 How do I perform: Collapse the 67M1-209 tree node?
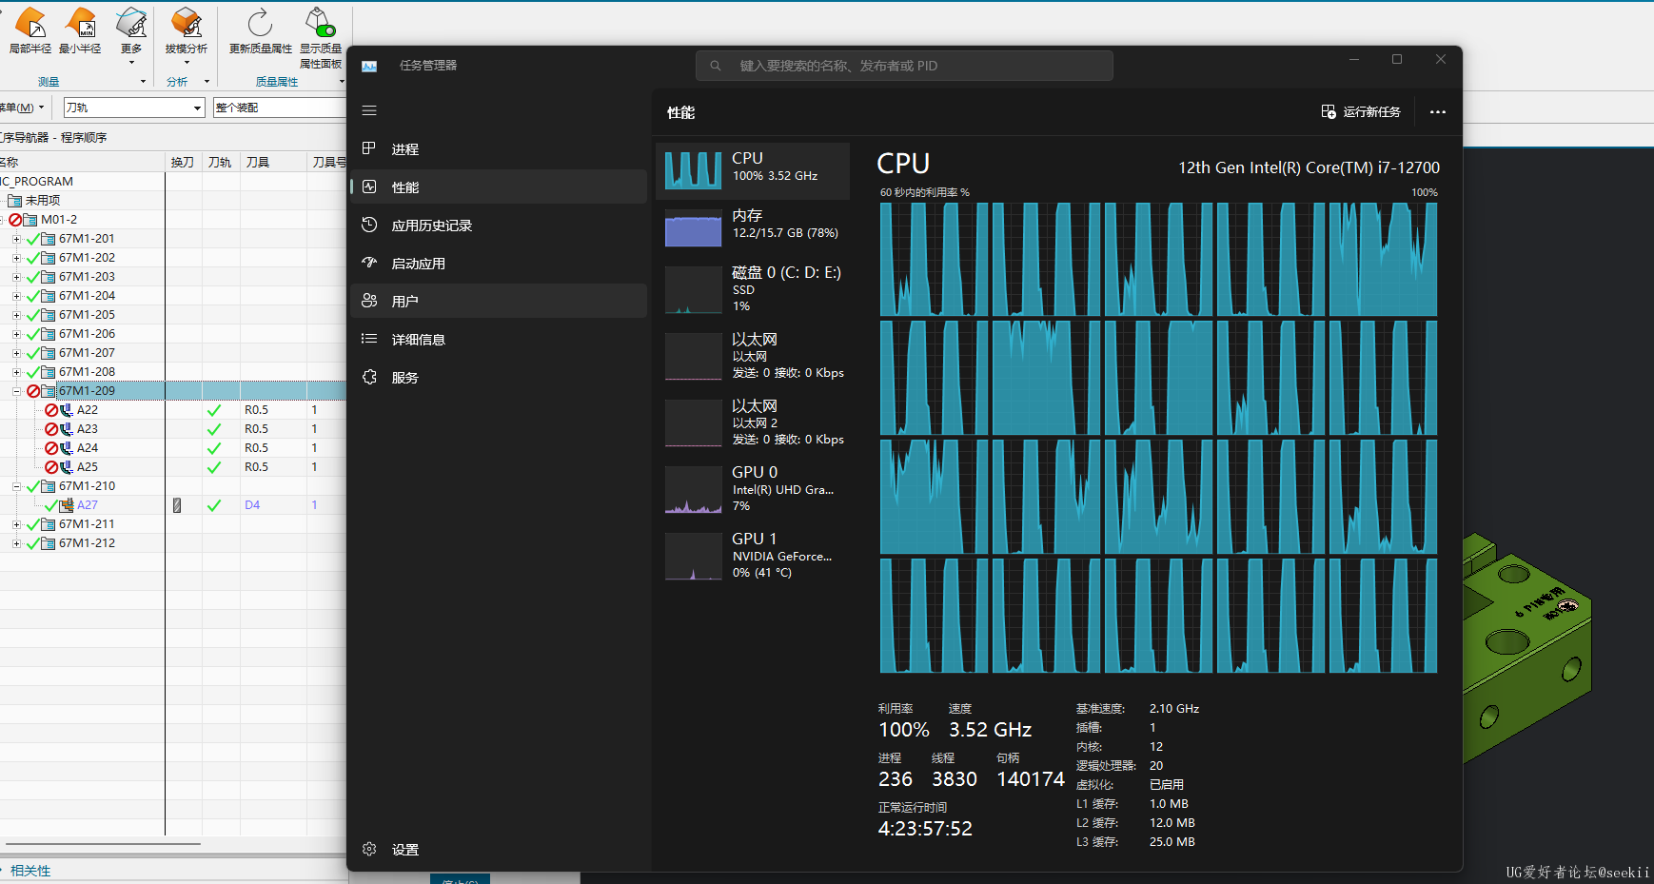(16, 391)
